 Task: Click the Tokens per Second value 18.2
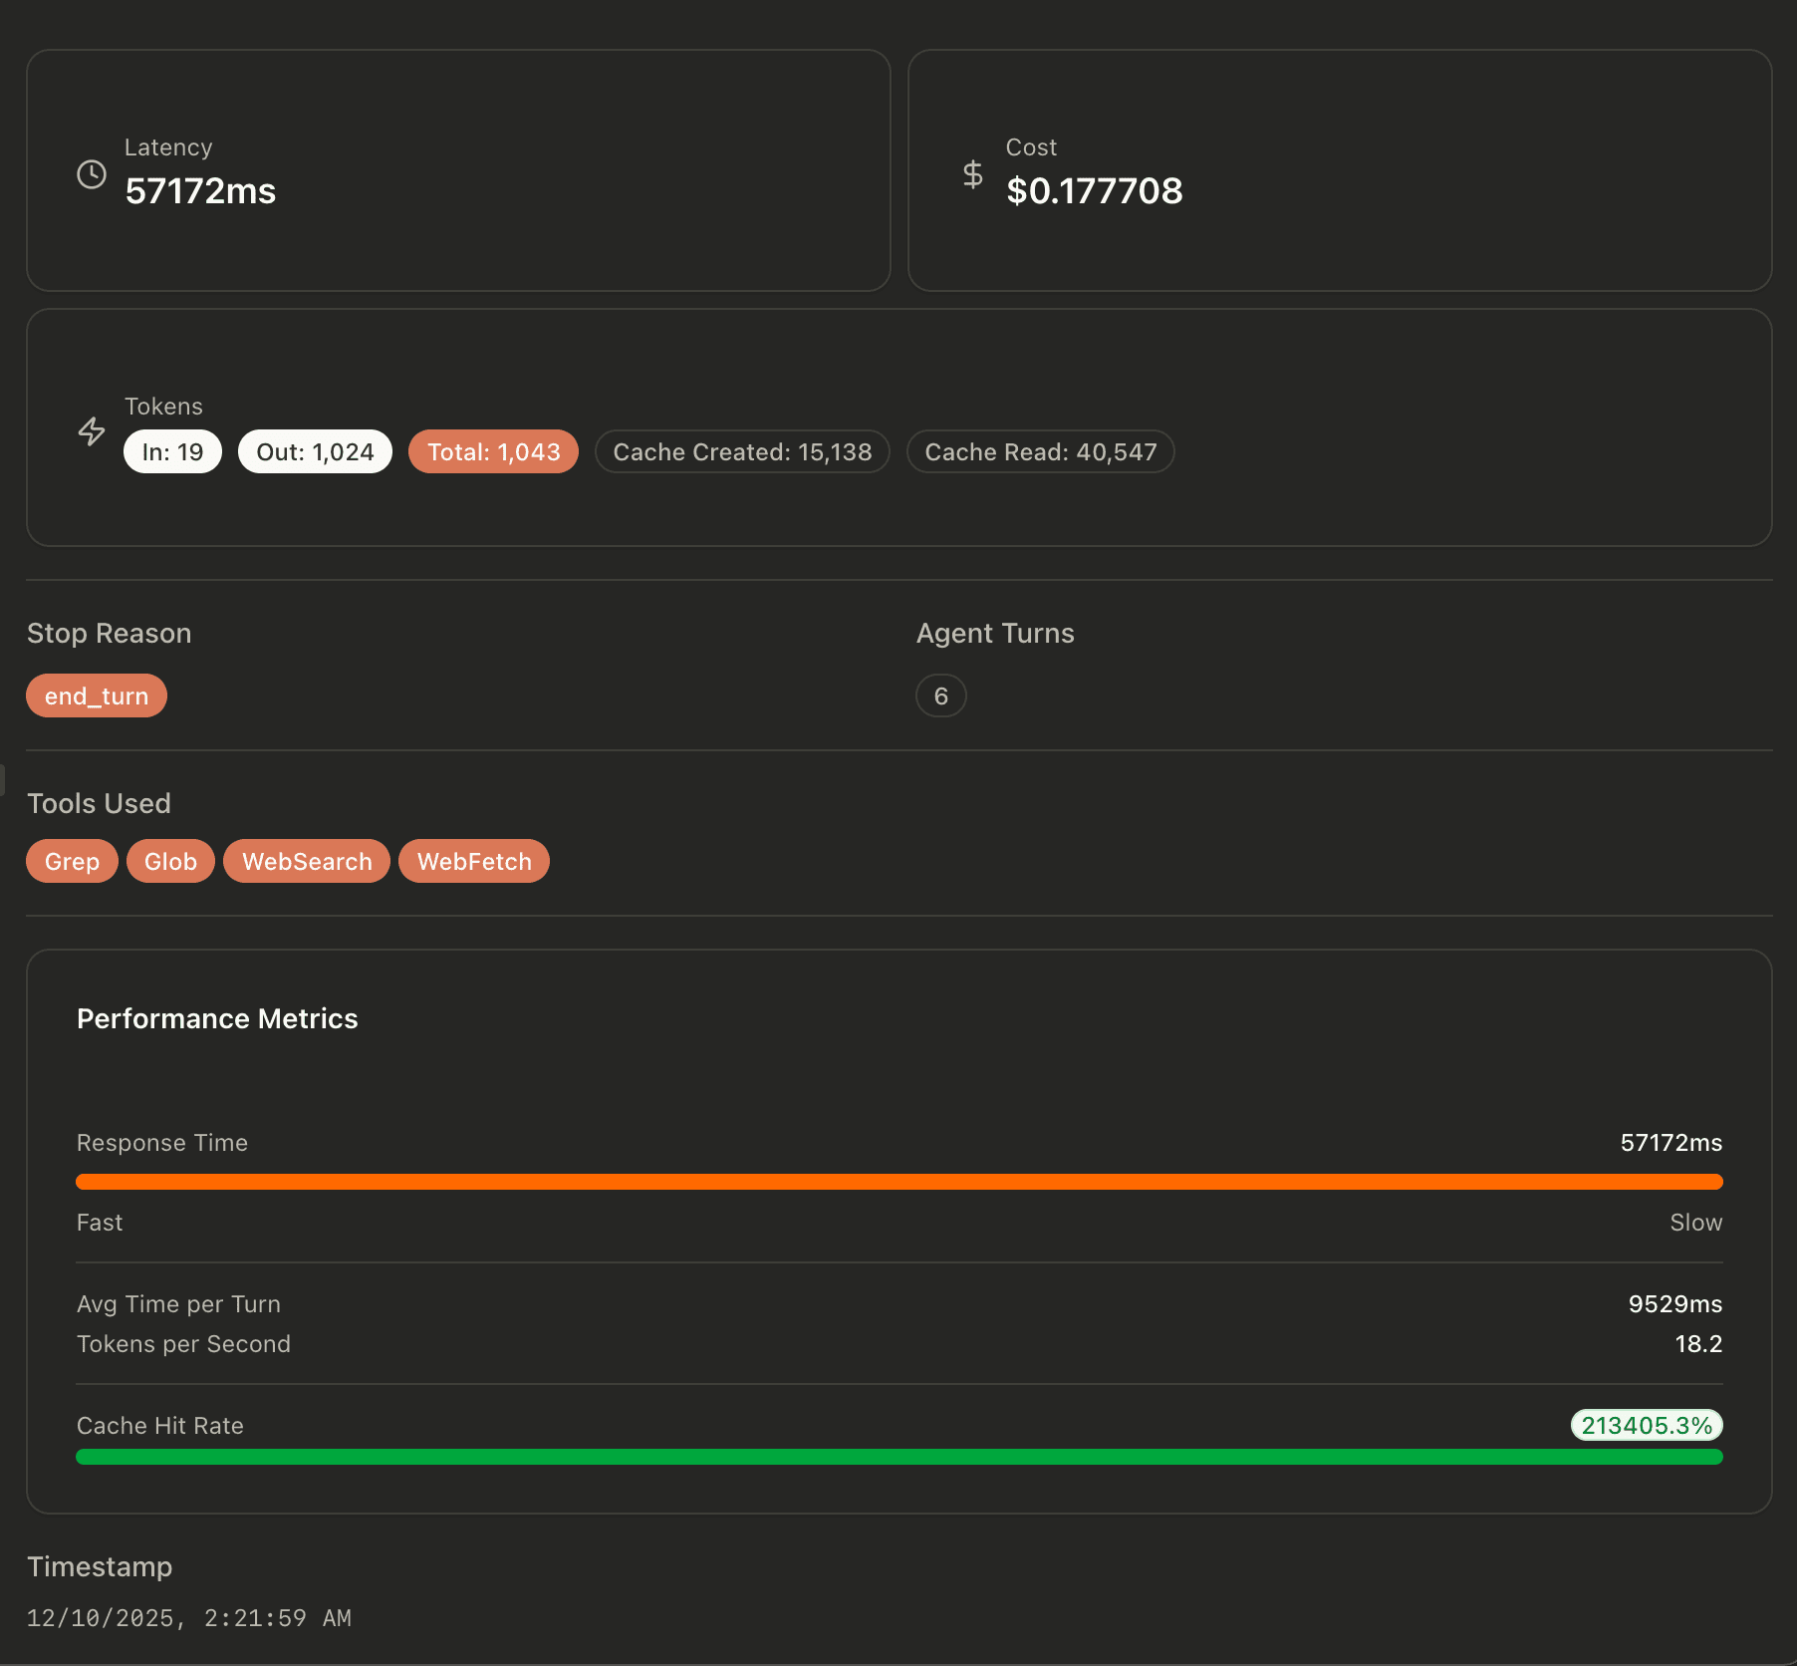pyautogui.click(x=1698, y=1344)
